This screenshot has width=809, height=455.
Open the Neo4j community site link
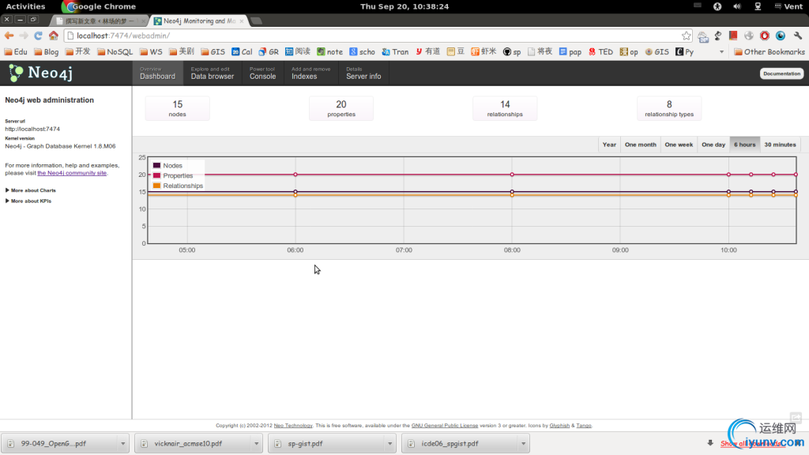(72, 173)
